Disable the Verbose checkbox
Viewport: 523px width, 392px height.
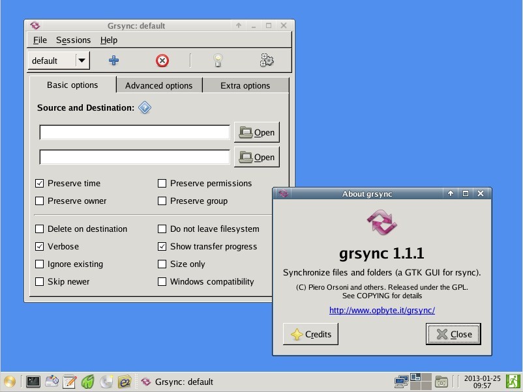tap(39, 246)
